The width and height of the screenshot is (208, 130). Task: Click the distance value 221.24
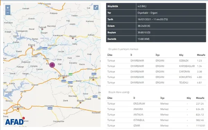click(x=200, y=103)
